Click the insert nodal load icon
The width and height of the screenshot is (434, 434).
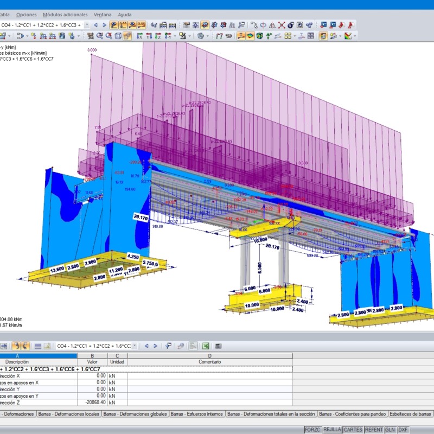(34, 36)
